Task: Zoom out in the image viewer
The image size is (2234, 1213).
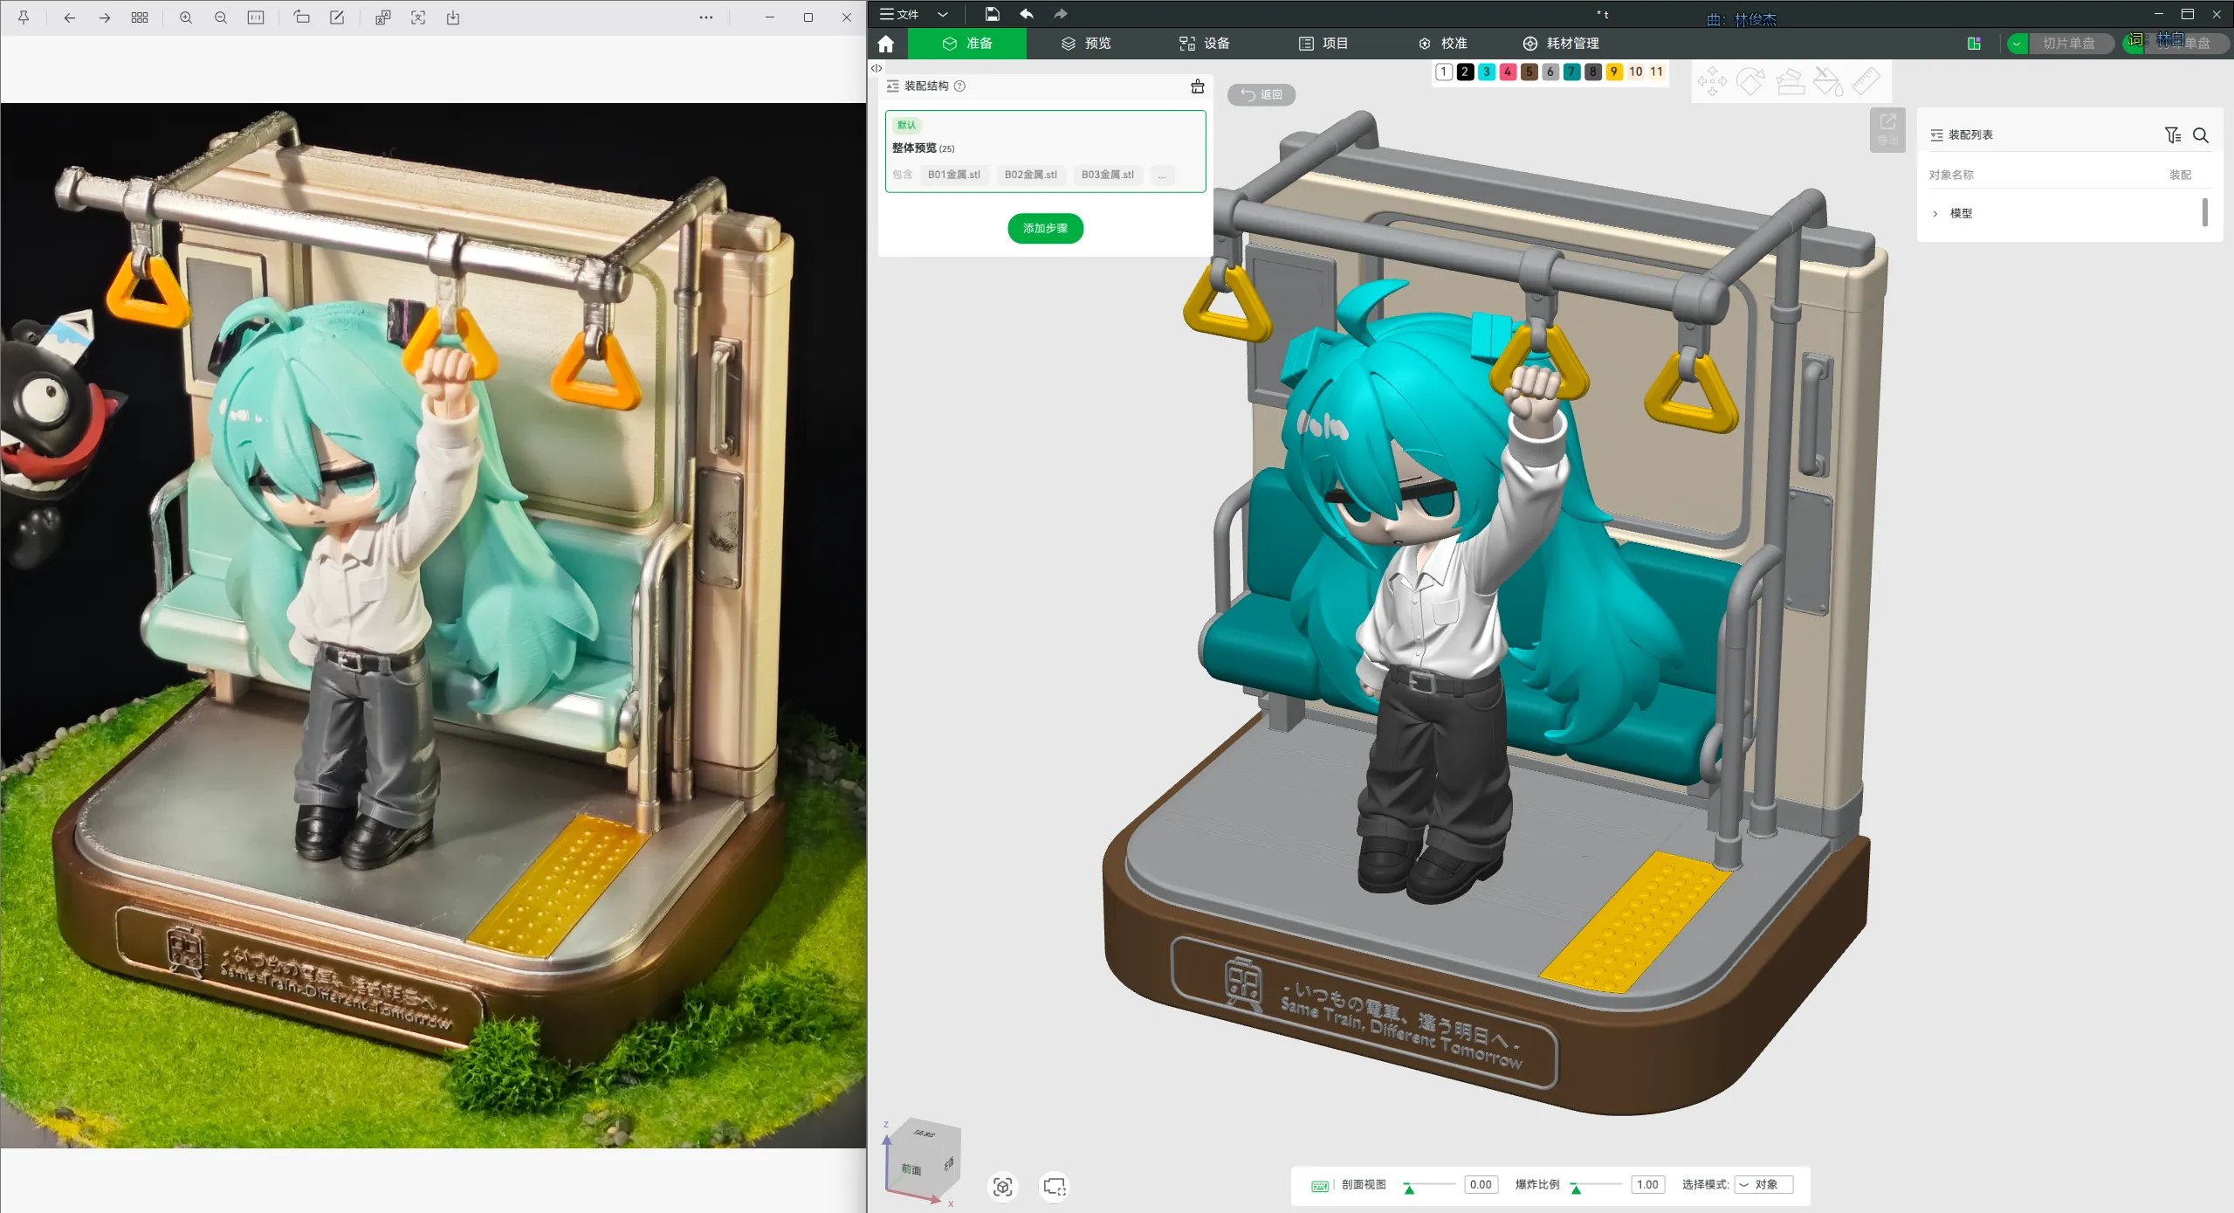Action: tap(221, 17)
